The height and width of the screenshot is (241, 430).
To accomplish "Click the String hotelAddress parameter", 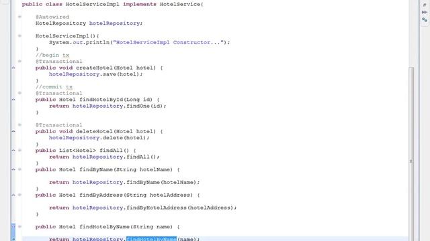I will click(159, 195).
